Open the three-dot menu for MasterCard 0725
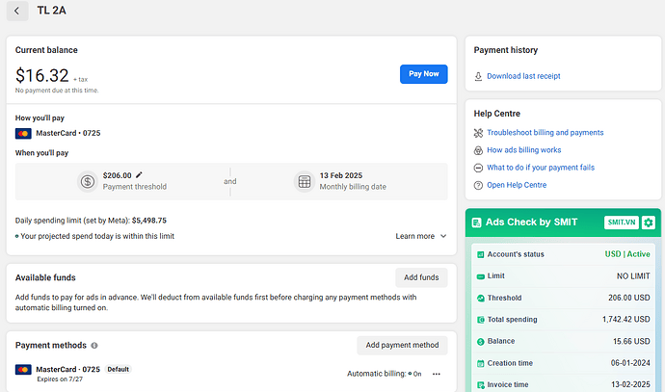 [x=437, y=374]
